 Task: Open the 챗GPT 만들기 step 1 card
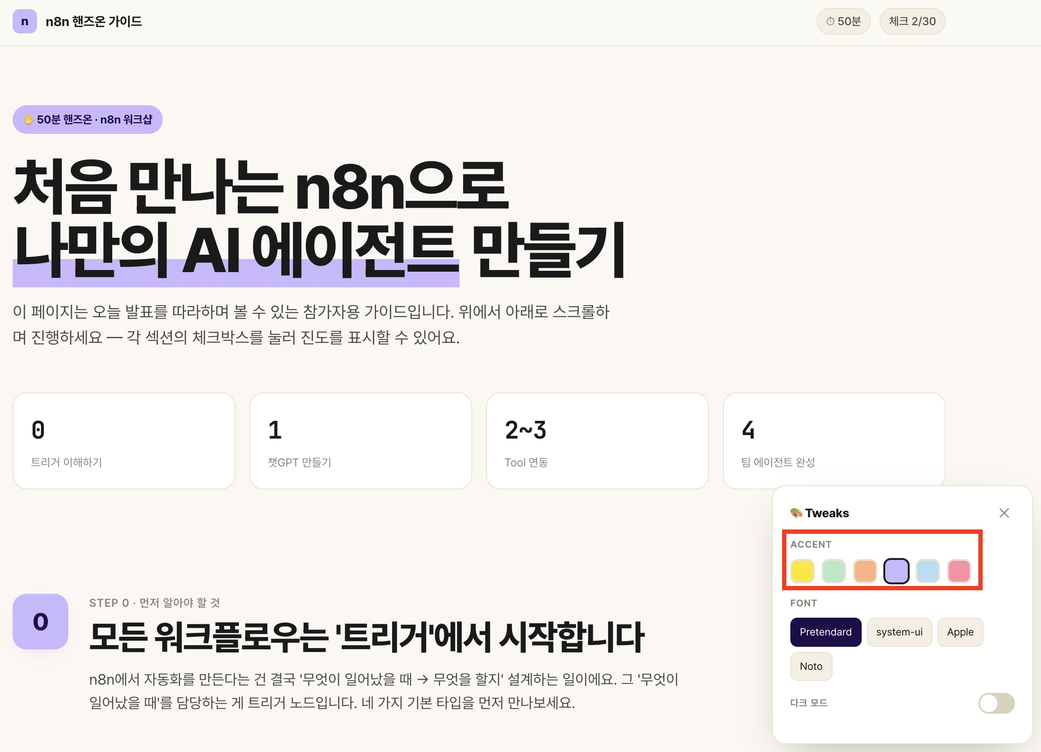[361, 441]
